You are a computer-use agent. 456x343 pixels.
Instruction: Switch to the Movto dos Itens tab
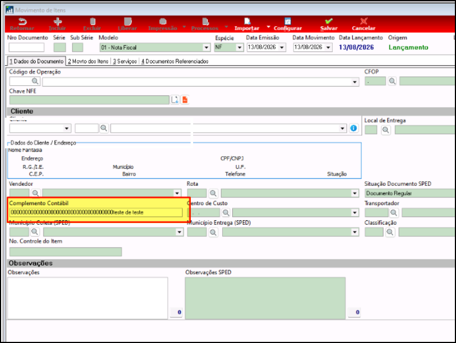pyautogui.click(x=88, y=61)
